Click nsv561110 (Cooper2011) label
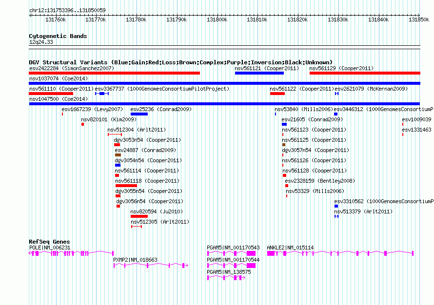Viewport: 434px width, 305px height. [61, 89]
